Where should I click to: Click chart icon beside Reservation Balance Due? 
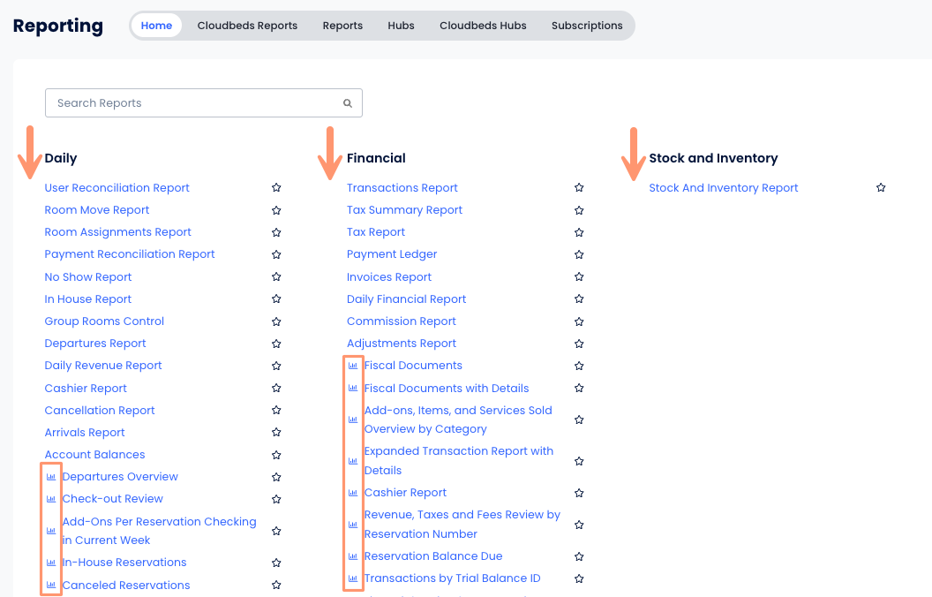pyautogui.click(x=353, y=556)
